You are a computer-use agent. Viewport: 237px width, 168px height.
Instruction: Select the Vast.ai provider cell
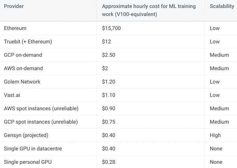pyautogui.click(x=12, y=95)
